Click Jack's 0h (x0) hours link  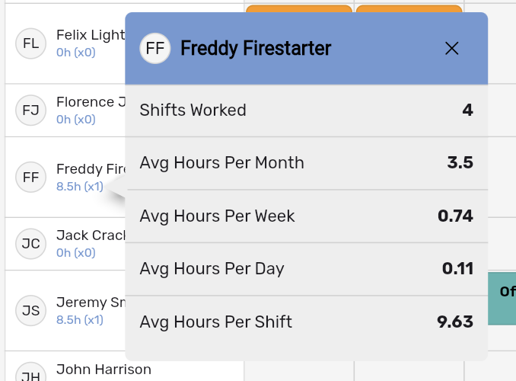click(x=75, y=252)
